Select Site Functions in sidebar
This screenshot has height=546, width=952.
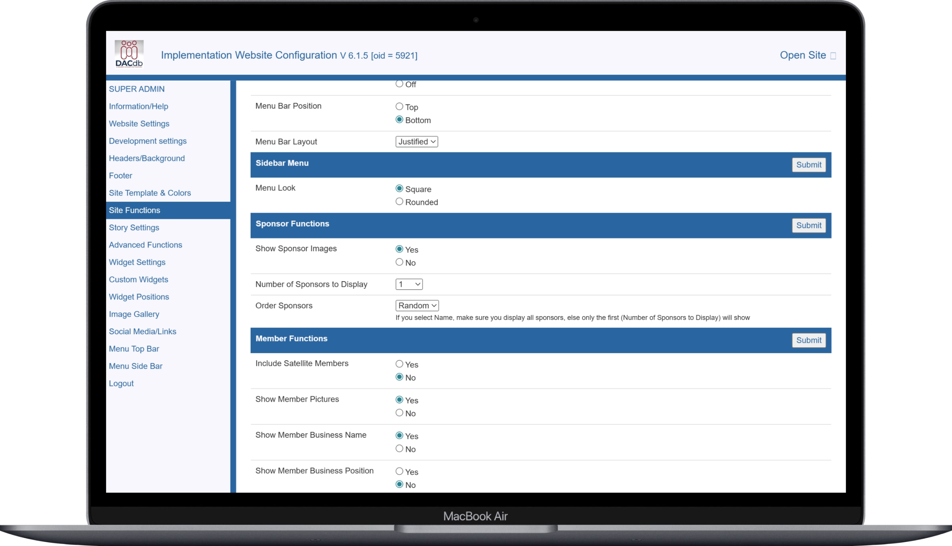coord(168,210)
